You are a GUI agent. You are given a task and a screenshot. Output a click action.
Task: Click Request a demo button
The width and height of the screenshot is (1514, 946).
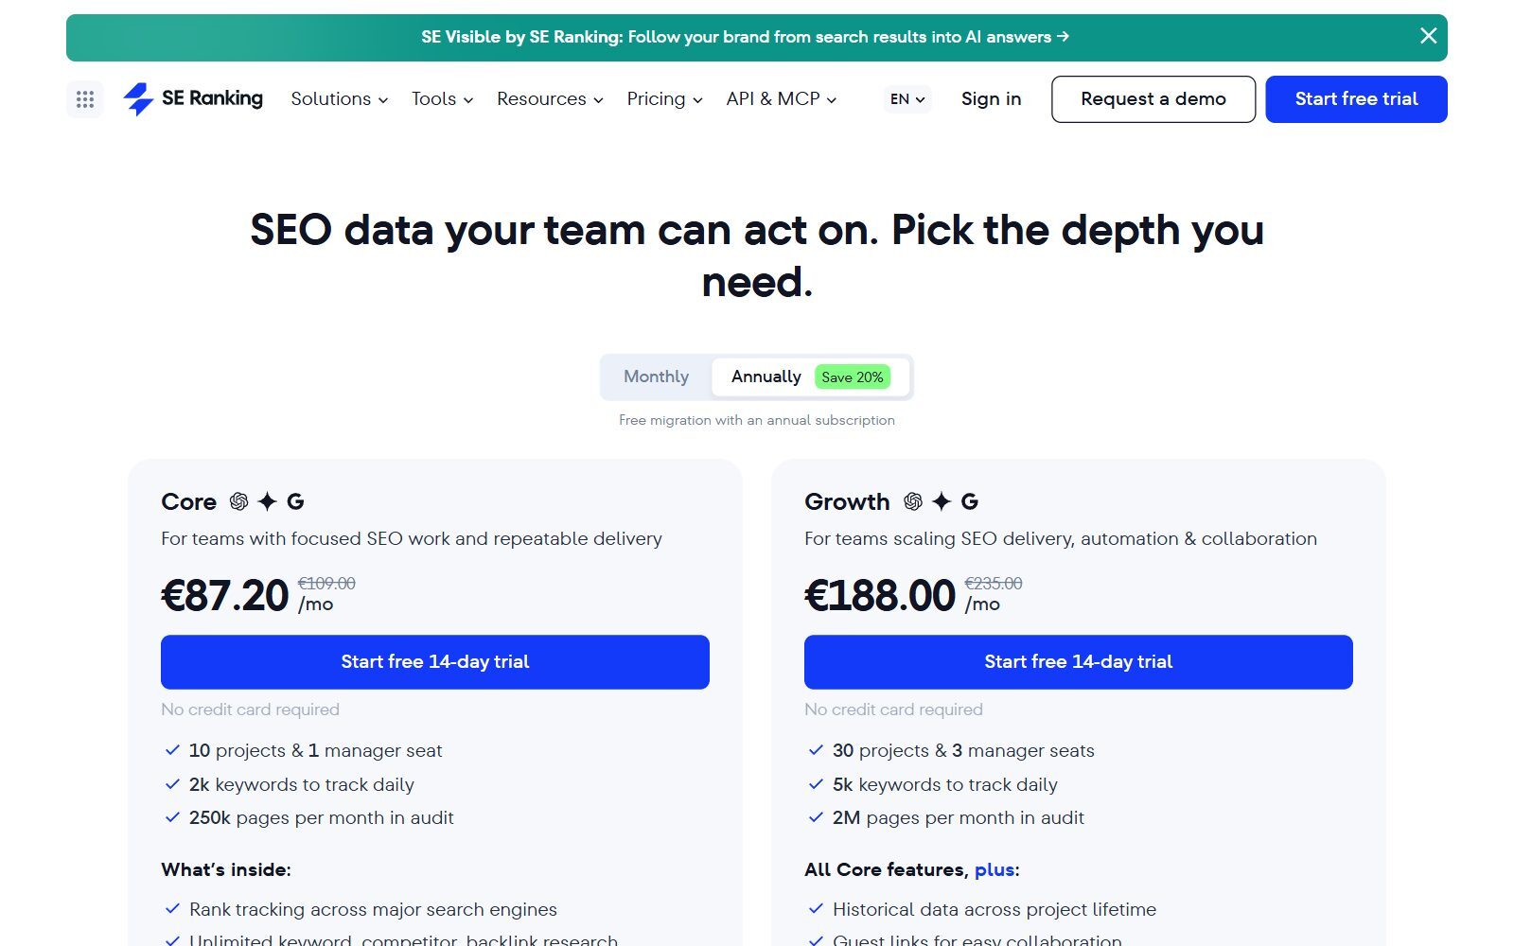click(x=1153, y=99)
